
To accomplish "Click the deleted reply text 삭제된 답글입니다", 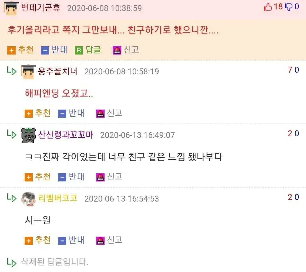I will point(55,262).
